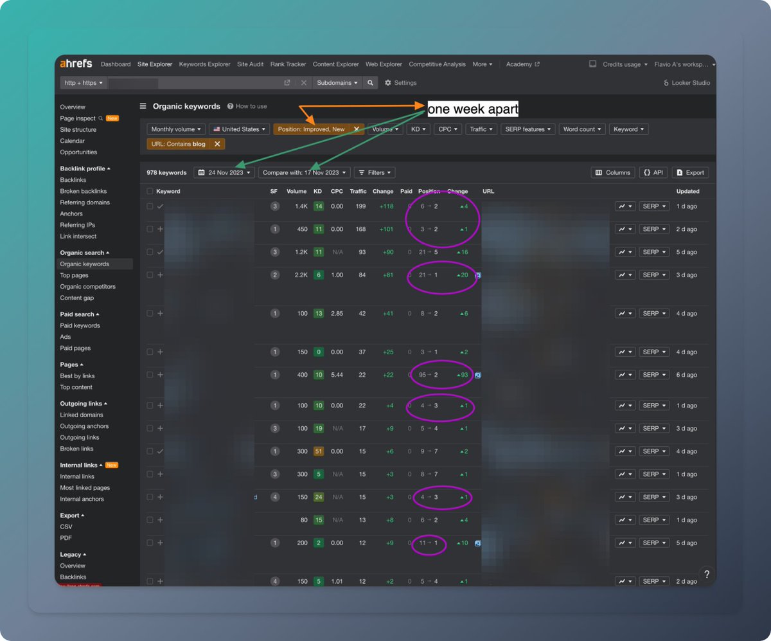Toggle the sidebar menu hamburger icon
Image resolution: width=771 pixels, height=641 pixels.
143,106
